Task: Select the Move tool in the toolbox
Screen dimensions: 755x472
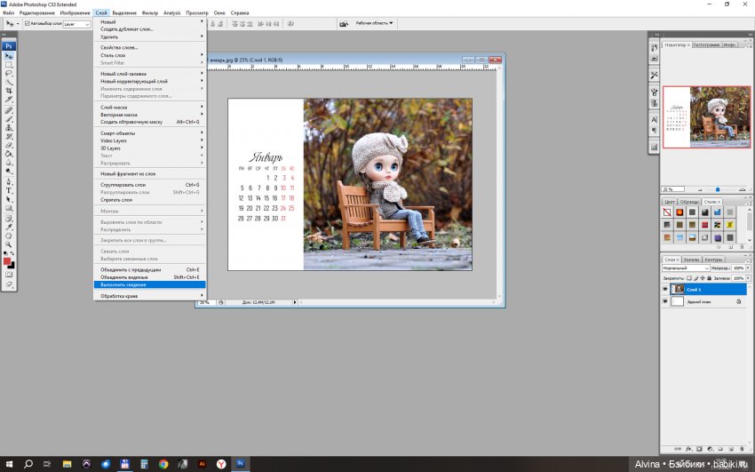Action: 10,56
